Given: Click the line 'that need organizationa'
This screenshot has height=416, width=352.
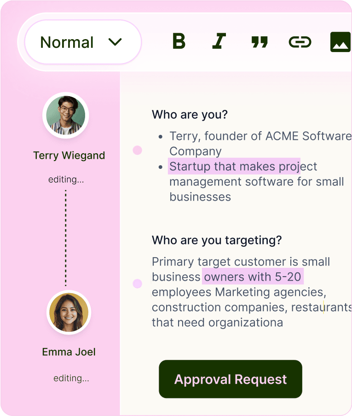Looking at the screenshot, I should [x=218, y=323].
